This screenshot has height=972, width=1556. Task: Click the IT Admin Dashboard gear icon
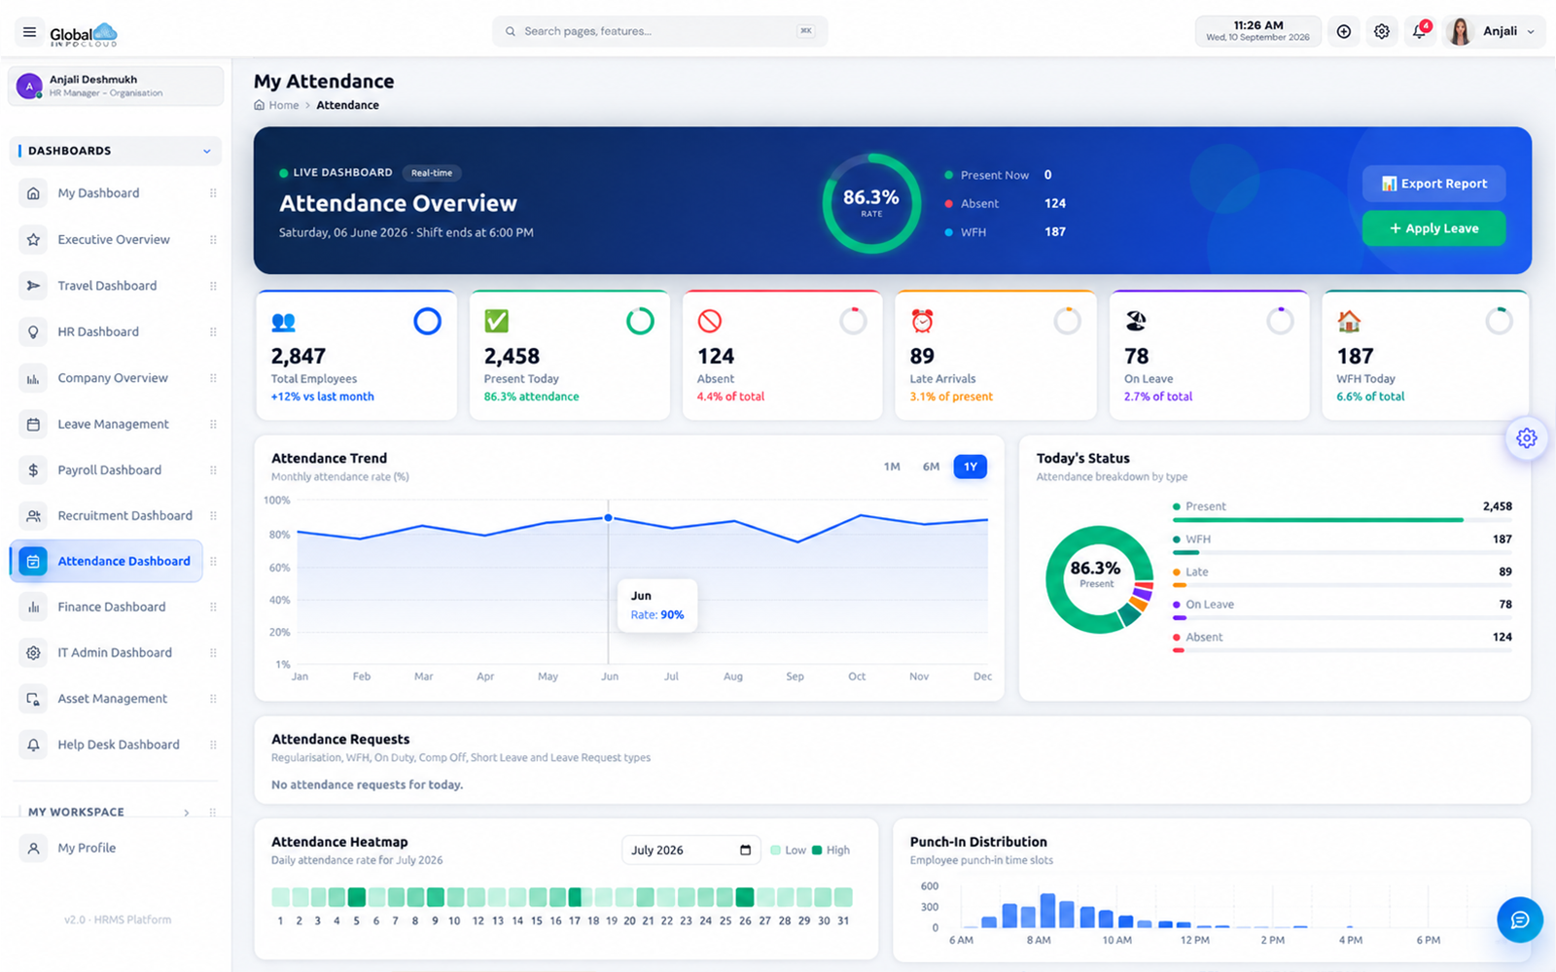(33, 652)
